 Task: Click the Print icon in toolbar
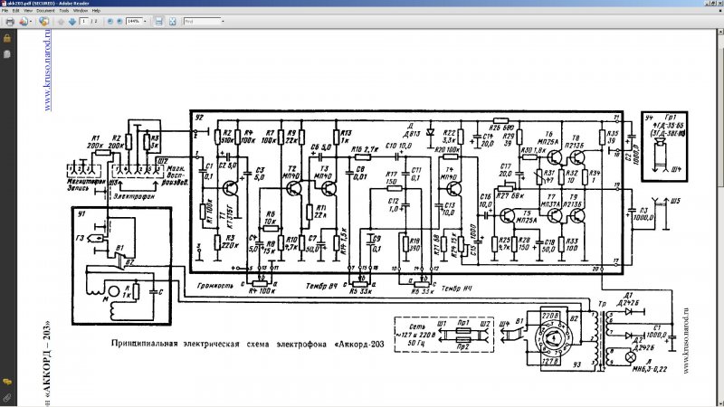point(10,21)
